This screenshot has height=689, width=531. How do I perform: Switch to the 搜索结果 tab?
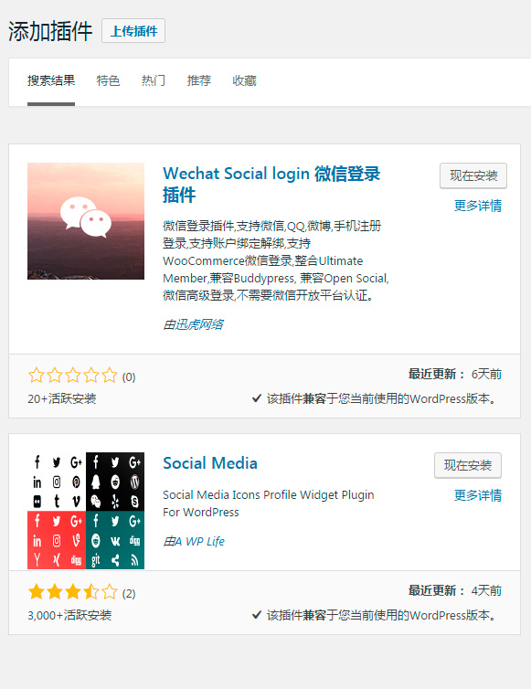(x=51, y=80)
